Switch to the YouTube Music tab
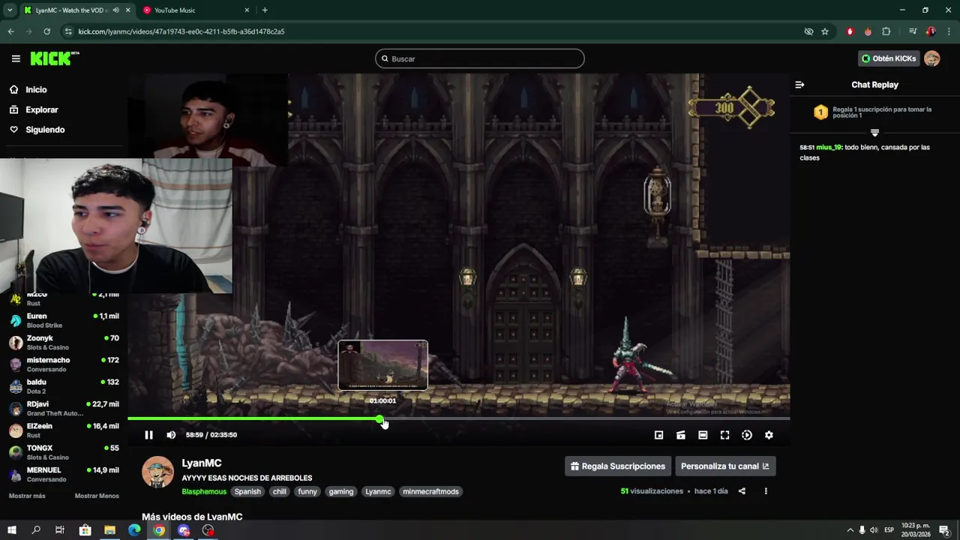The width and height of the screenshot is (960, 540). point(196,10)
